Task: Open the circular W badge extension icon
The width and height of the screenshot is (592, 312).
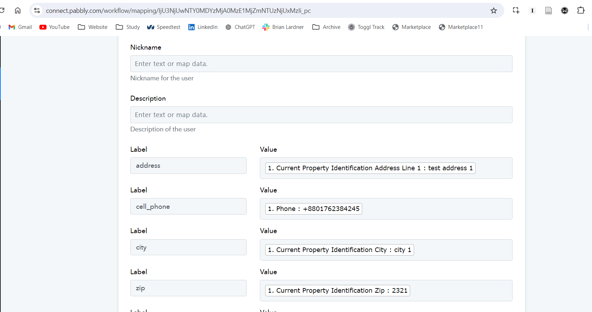Action: tap(564, 11)
